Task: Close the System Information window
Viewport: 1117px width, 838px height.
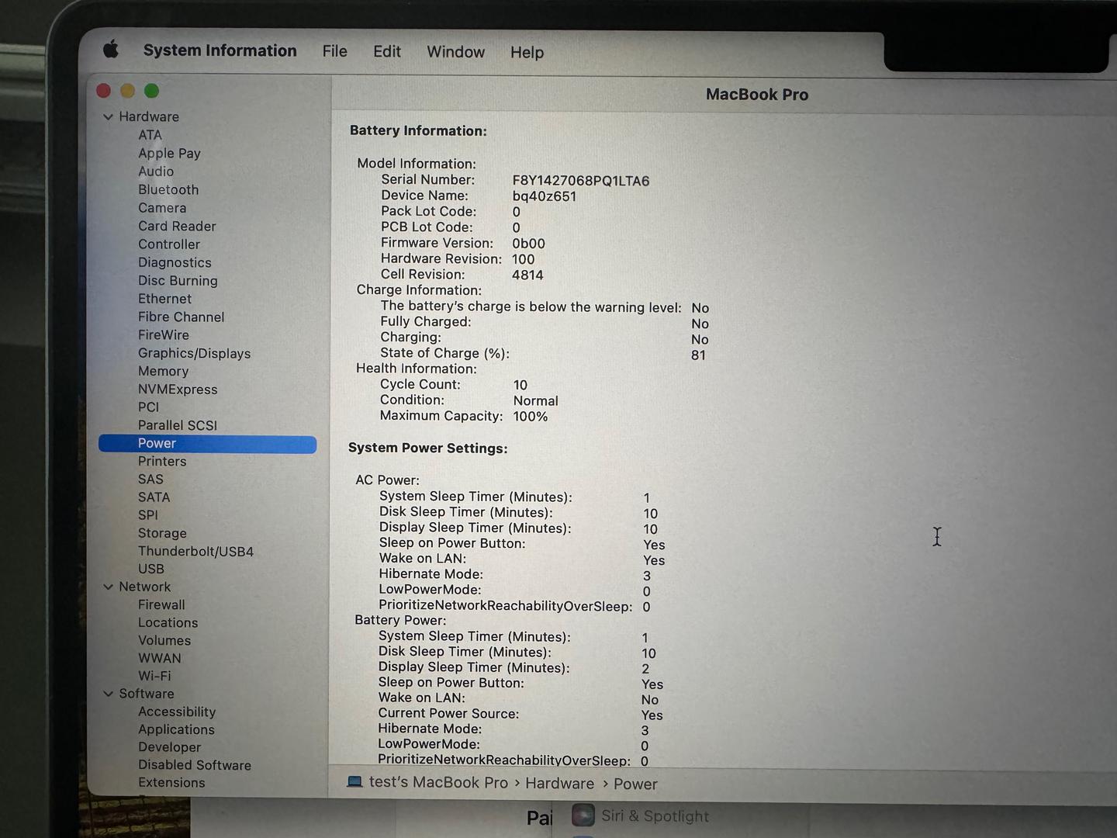Action: click(103, 91)
